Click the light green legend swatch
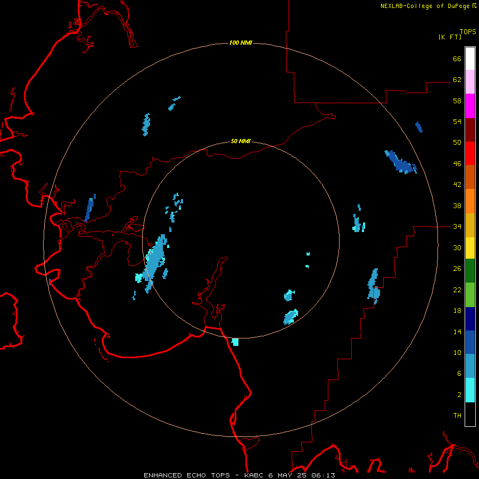Viewport: 479px width, 479px height. pyautogui.click(x=470, y=295)
